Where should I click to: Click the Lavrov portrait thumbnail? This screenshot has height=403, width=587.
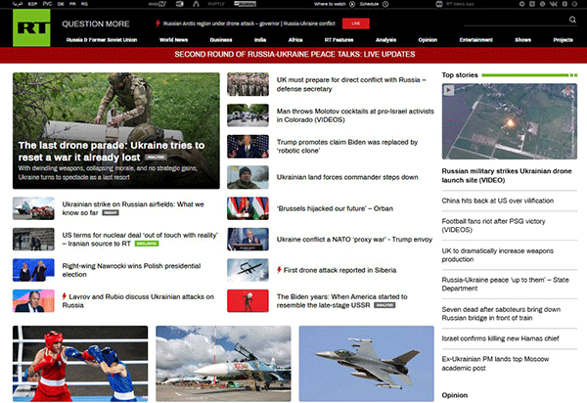[33, 300]
